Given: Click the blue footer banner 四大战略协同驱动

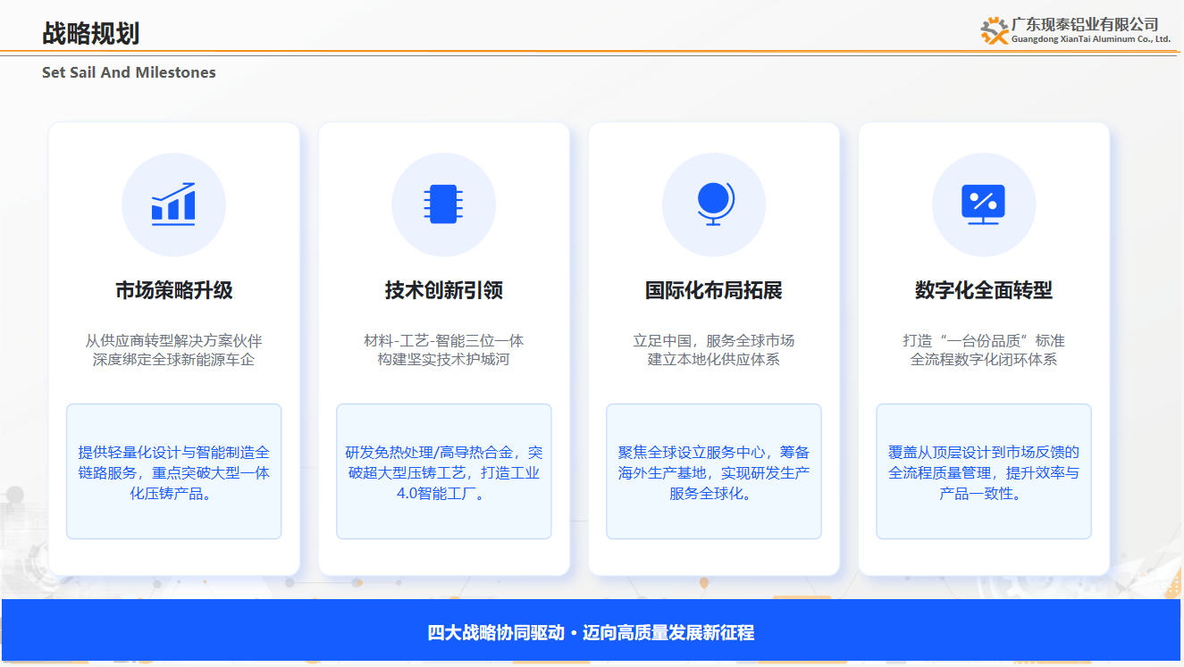Looking at the screenshot, I should [592, 632].
